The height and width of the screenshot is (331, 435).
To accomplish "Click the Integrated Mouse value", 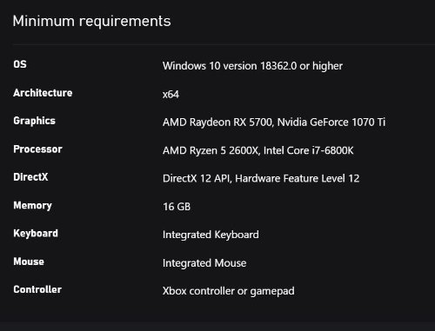I will click(x=204, y=263).
